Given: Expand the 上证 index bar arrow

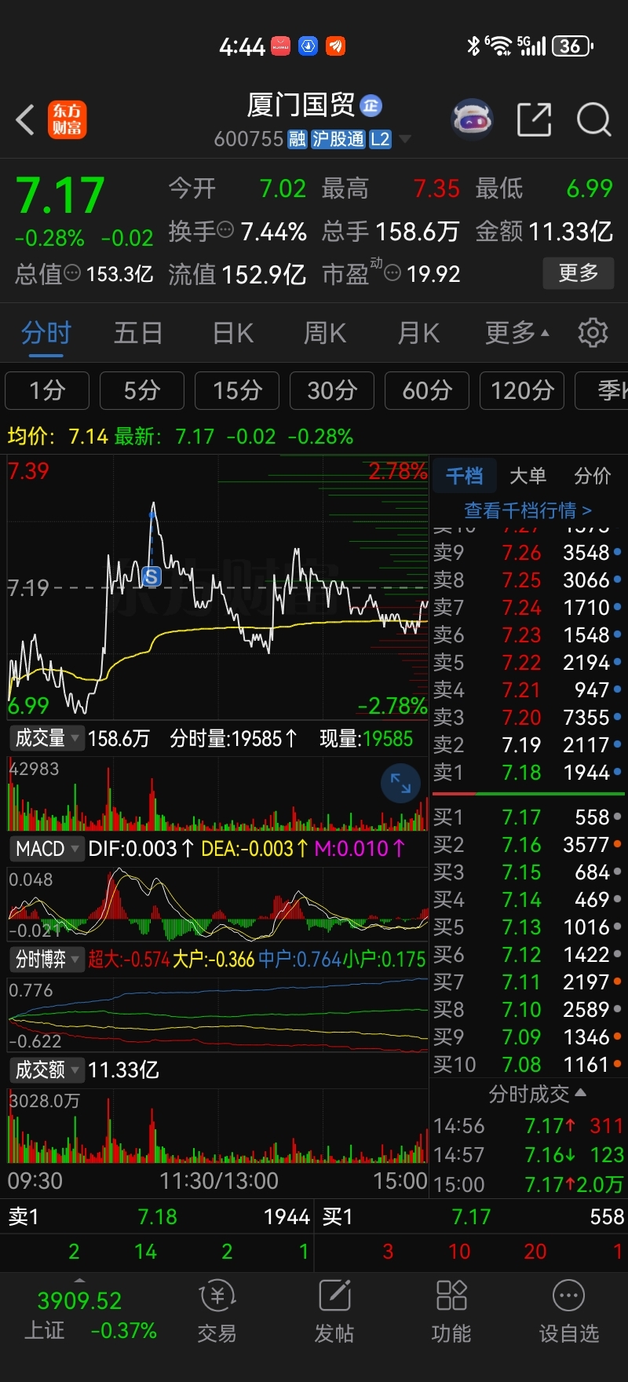Looking at the screenshot, I should [79, 1279].
